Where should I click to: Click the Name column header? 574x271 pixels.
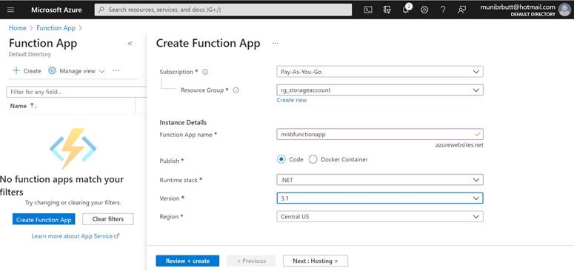19,106
